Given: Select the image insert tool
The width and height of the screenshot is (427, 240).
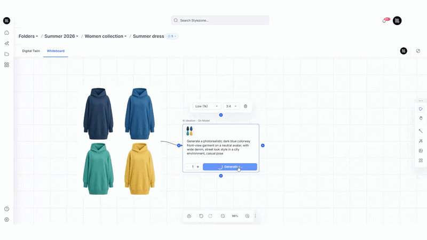Looking at the screenshot, I should pyautogui.click(x=421, y=151).
